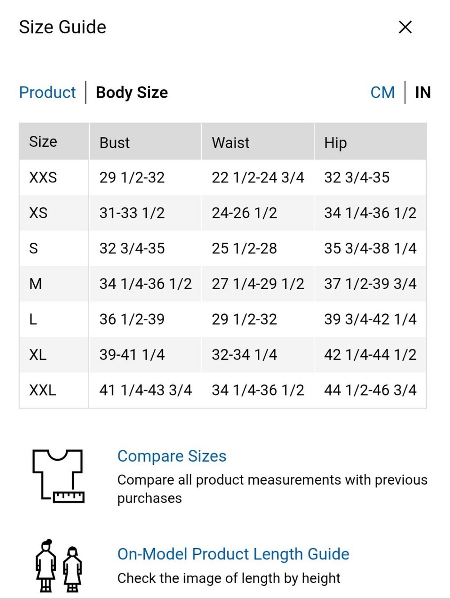Select the M size row label
450x599 pixels.
tap(36, 284)
